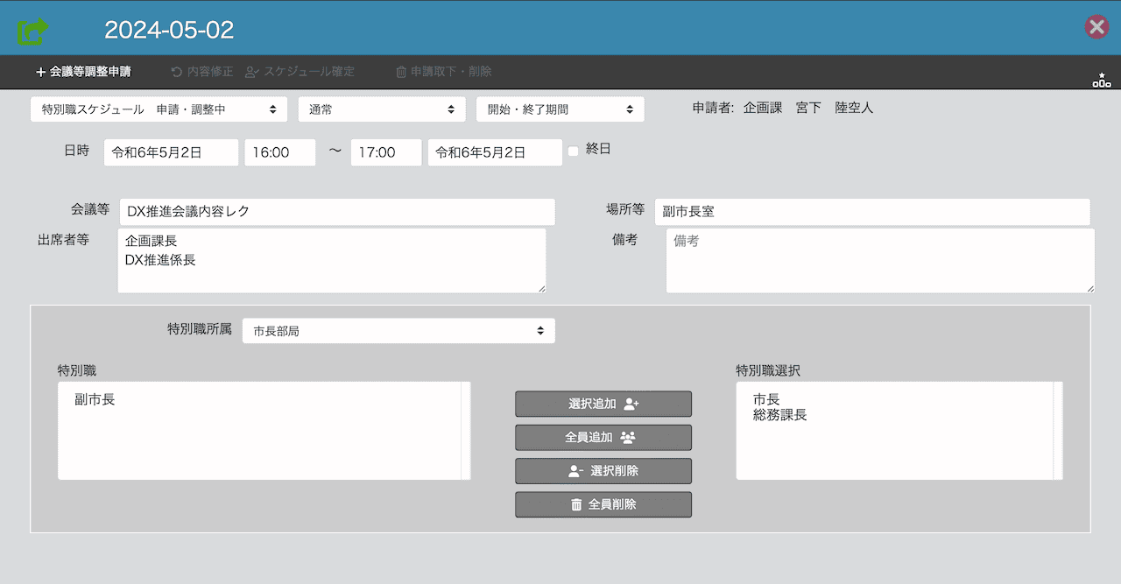Click 内容修正 in the toolbar
Screen dimensions: 1121x584
pos(201,72)
